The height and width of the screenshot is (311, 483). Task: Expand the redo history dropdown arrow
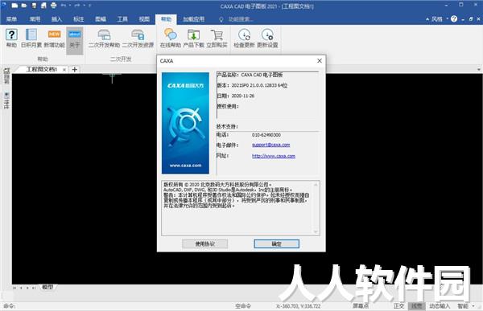pyautogui.click(x=84, y=6)
